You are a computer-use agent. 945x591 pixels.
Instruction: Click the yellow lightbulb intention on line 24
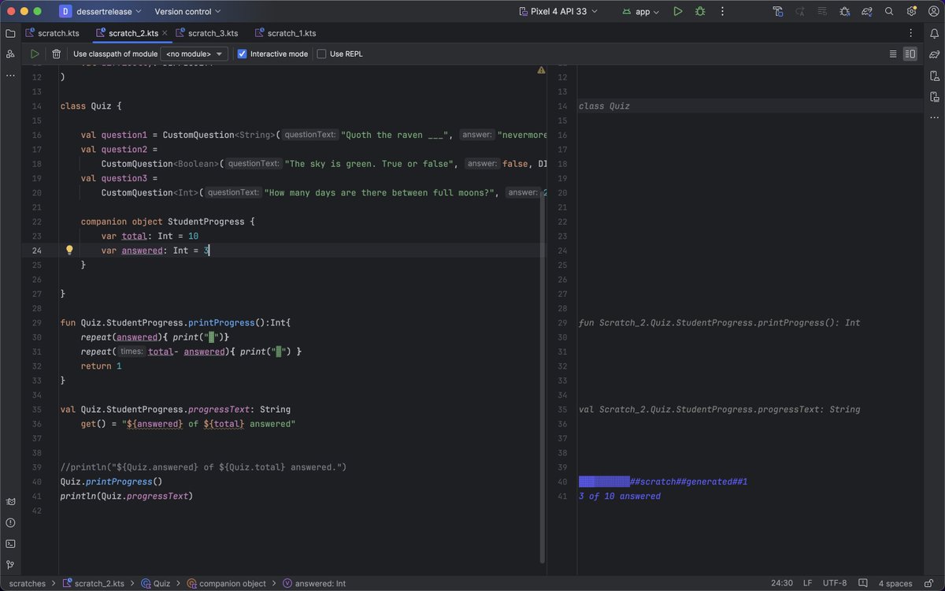(69, 250)
